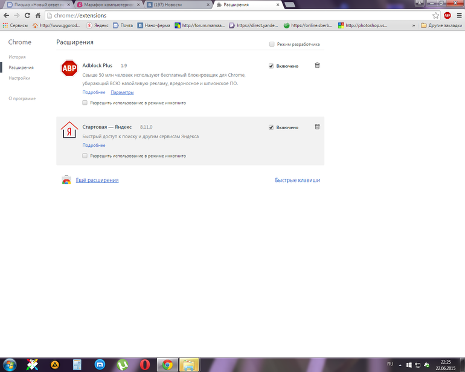465x372 pixels.
Task: Open the Chrome hamburger menu
Action: click(459, 16)
